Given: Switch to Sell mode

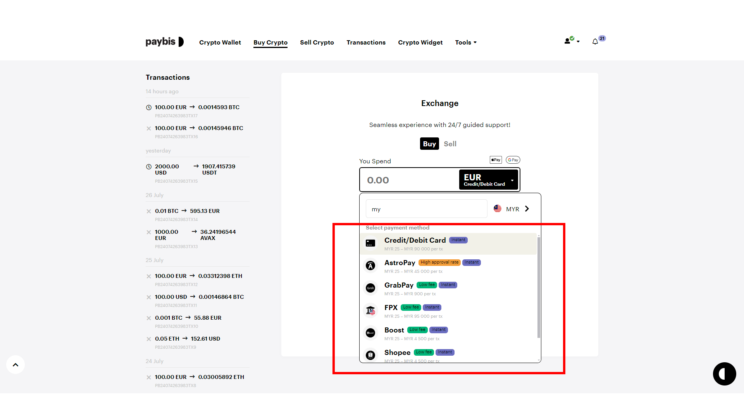Looking at the screenshot, I should (x=450, y=144).
